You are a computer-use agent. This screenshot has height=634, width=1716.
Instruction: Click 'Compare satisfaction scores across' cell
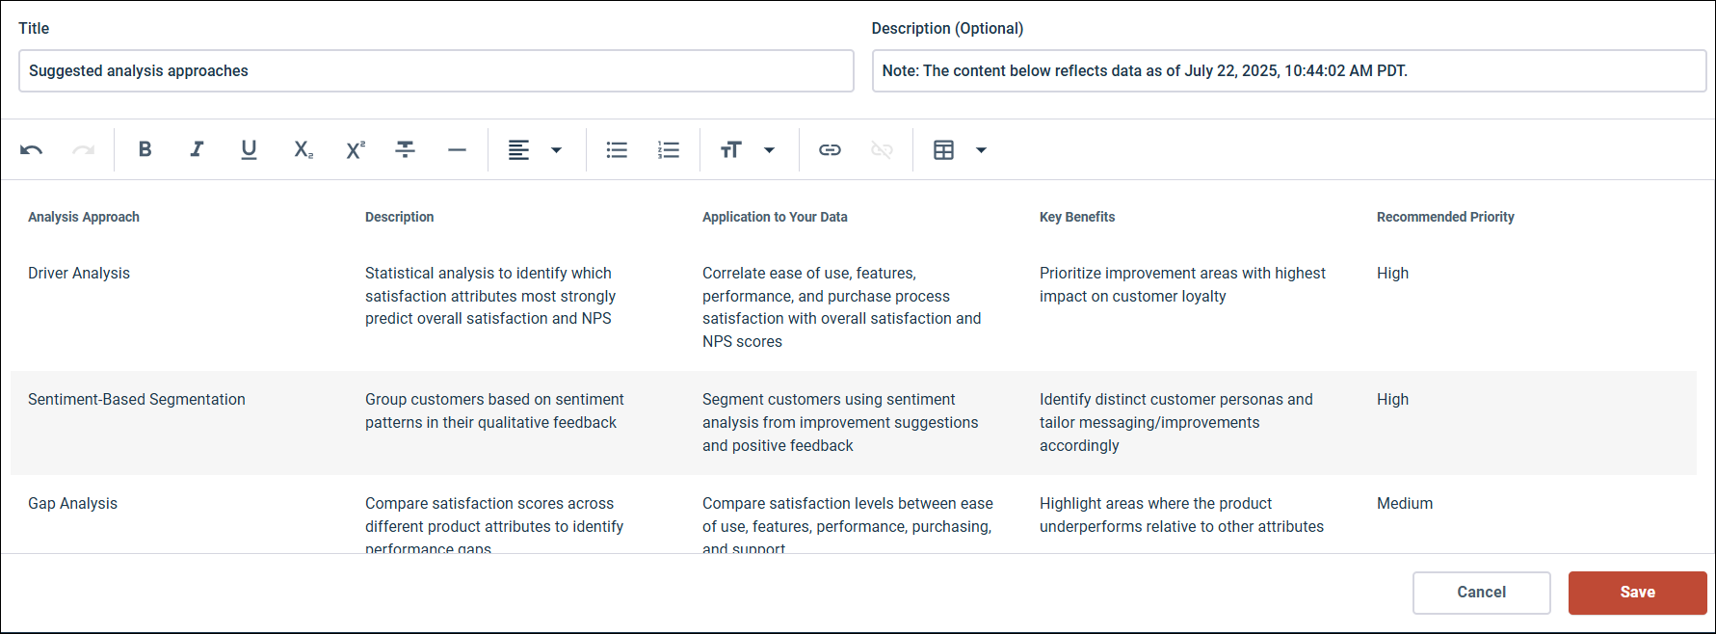[x=494, y=523]
